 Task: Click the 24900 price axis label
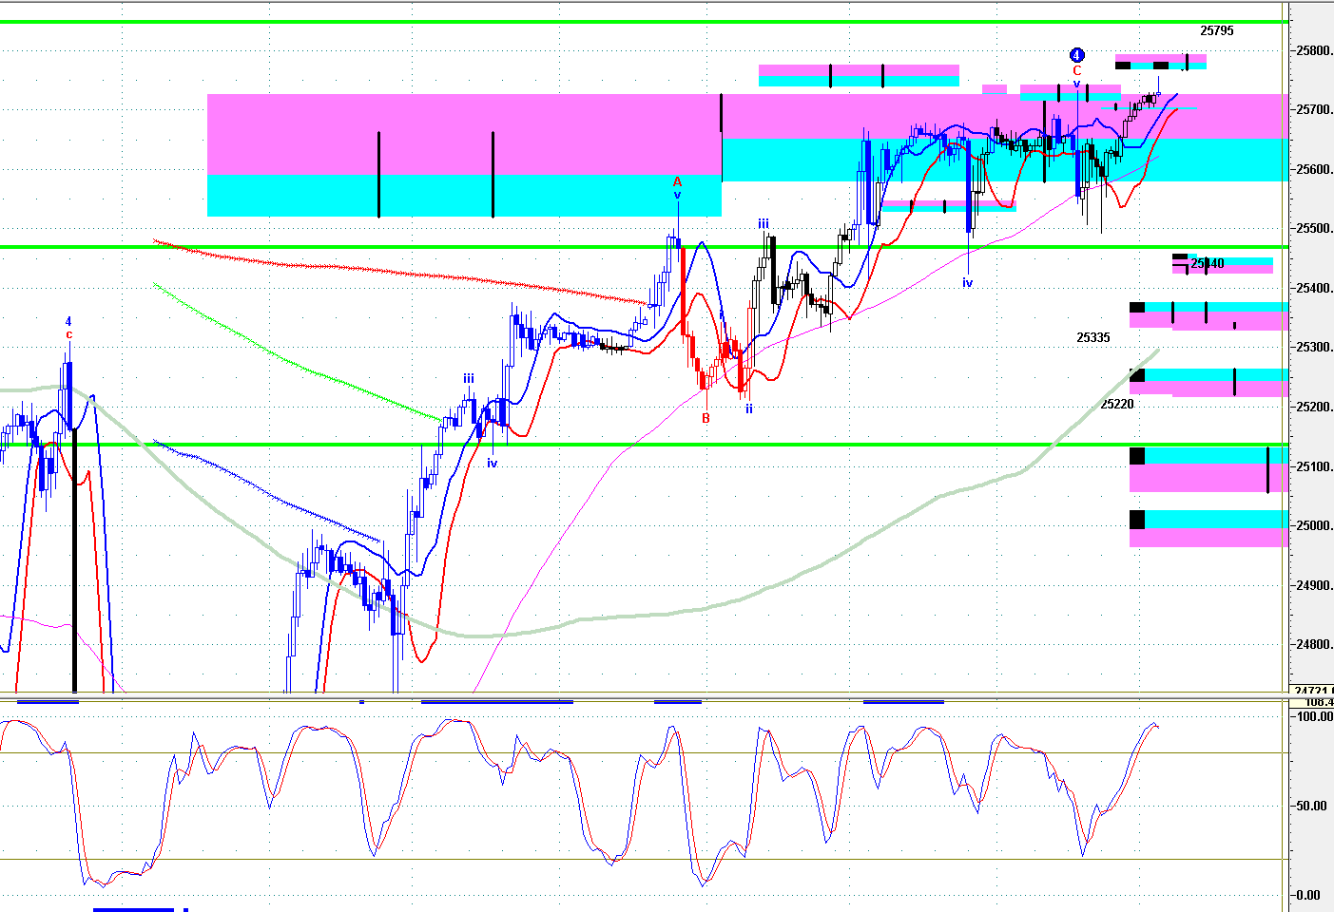[x=1313, y=585]
